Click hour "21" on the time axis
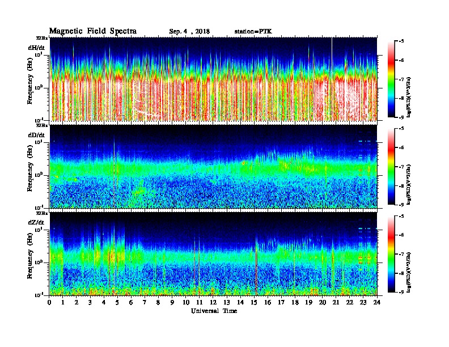449x347 pixels. point(336,302)
